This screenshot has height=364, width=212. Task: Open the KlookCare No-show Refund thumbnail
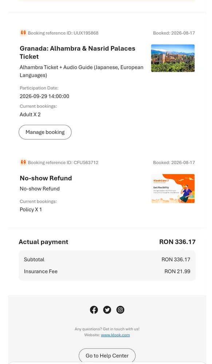pyautogui.click(x=173, y=189)
